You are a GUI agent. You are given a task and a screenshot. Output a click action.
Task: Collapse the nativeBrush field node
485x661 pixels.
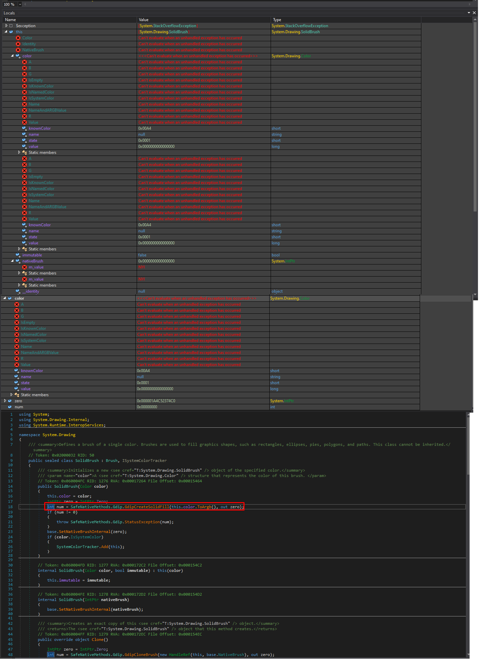click(x=12, y=261)
